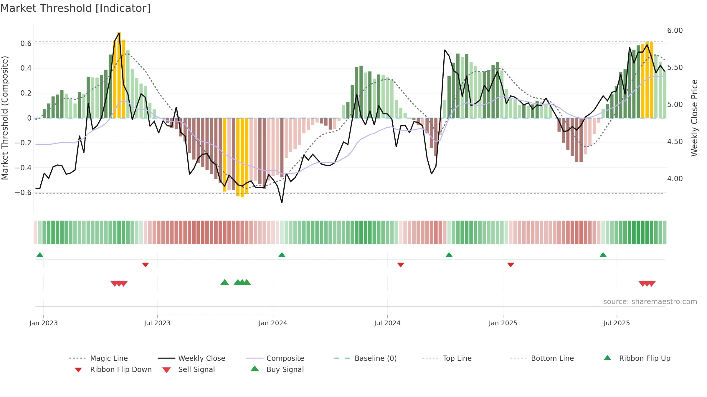Select the Jan 2023 x-axis label
The image size is (707, 397).
coord(44,323)
